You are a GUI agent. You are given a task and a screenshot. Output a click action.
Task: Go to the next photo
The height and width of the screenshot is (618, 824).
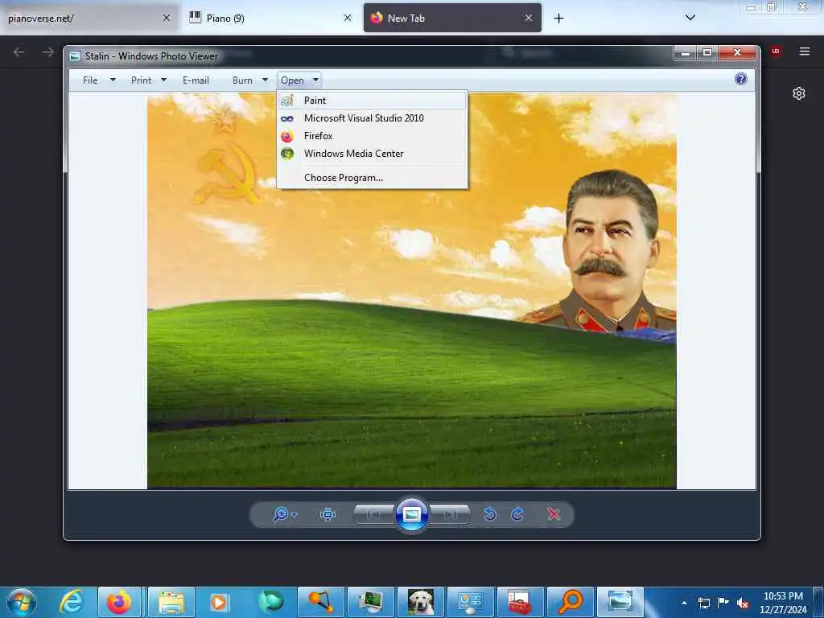(450, 514)
